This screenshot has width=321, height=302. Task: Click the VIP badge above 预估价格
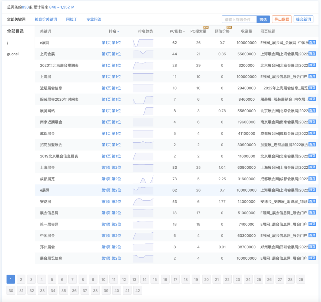(x=229, y=27)
